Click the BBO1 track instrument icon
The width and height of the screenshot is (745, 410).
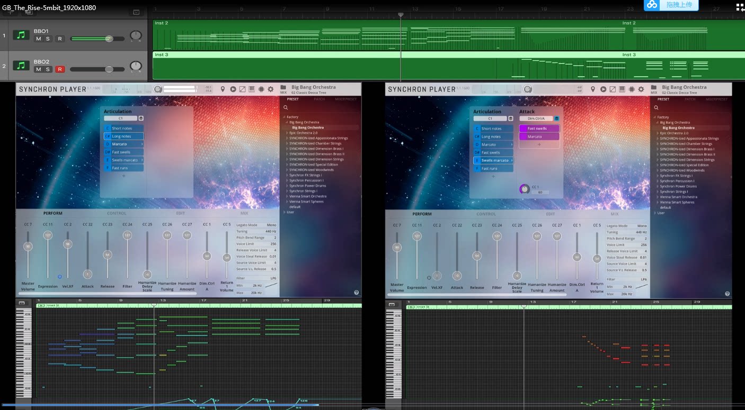(21, 35)
